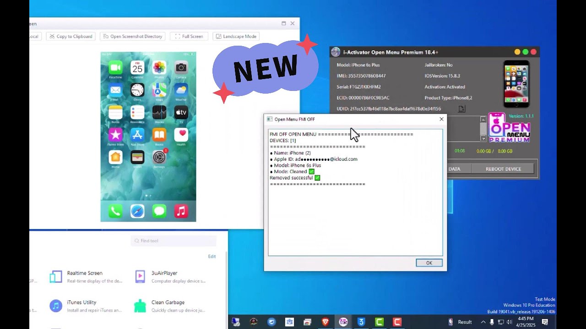Tap the Apple TV icon on the mirrored iPhone
Screen dimensions: 586x329
[181, 112]
